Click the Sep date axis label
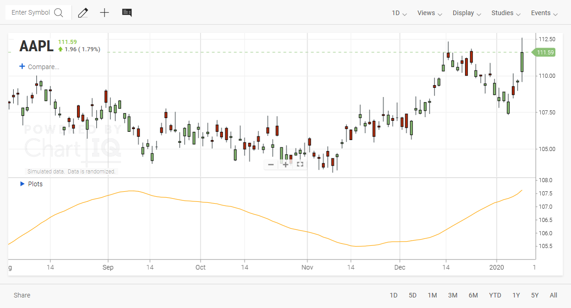Viewport: 571px width, 308px height. (x=108, y=267)
